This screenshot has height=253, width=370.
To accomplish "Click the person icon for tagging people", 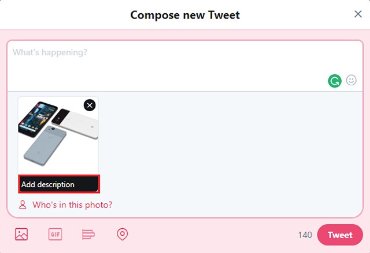I will tap(23, 205).
